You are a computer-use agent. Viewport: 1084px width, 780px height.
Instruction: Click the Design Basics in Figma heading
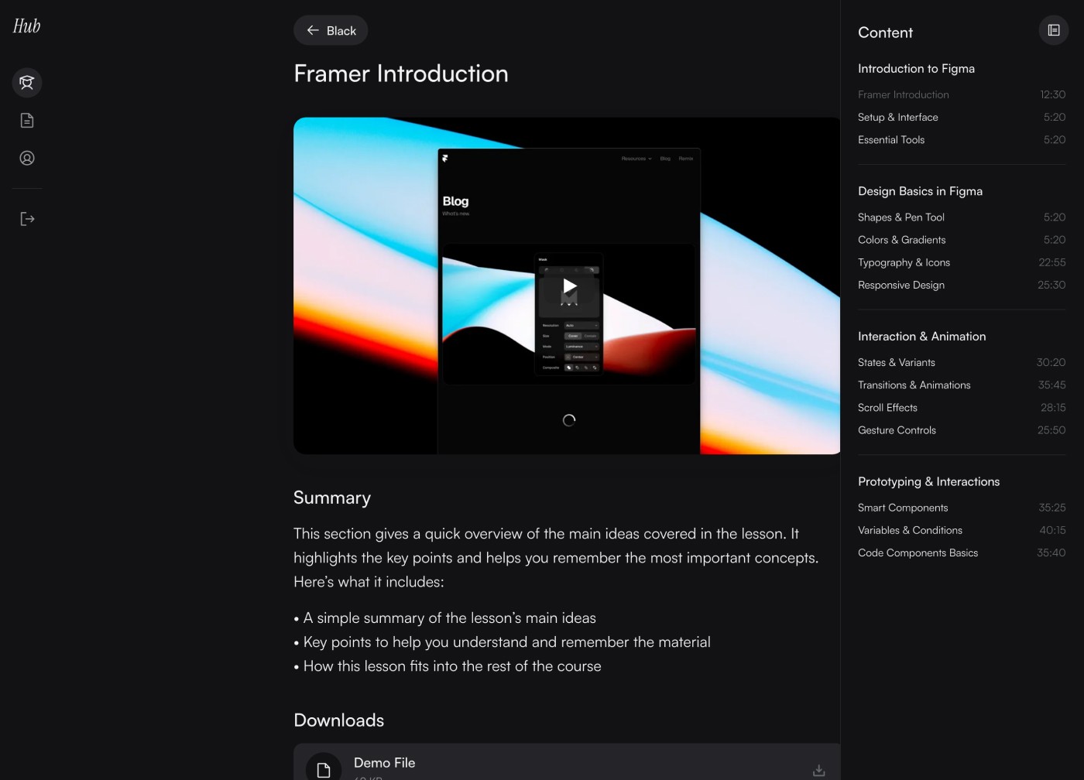tap(920, 191)
